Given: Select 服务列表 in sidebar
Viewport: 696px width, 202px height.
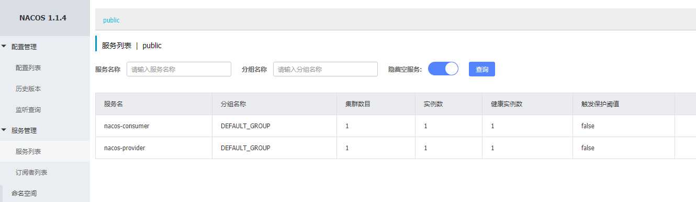Looking at the screenshot, I should [28, 151].
